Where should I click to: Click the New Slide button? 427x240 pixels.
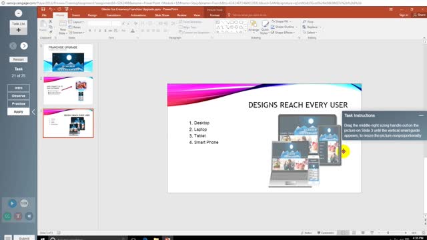pos(63,27)
